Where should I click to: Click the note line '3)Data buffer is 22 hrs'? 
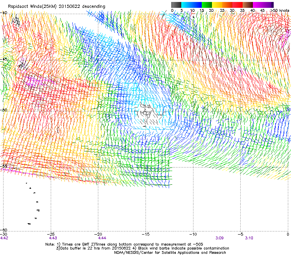click(142, 248)
